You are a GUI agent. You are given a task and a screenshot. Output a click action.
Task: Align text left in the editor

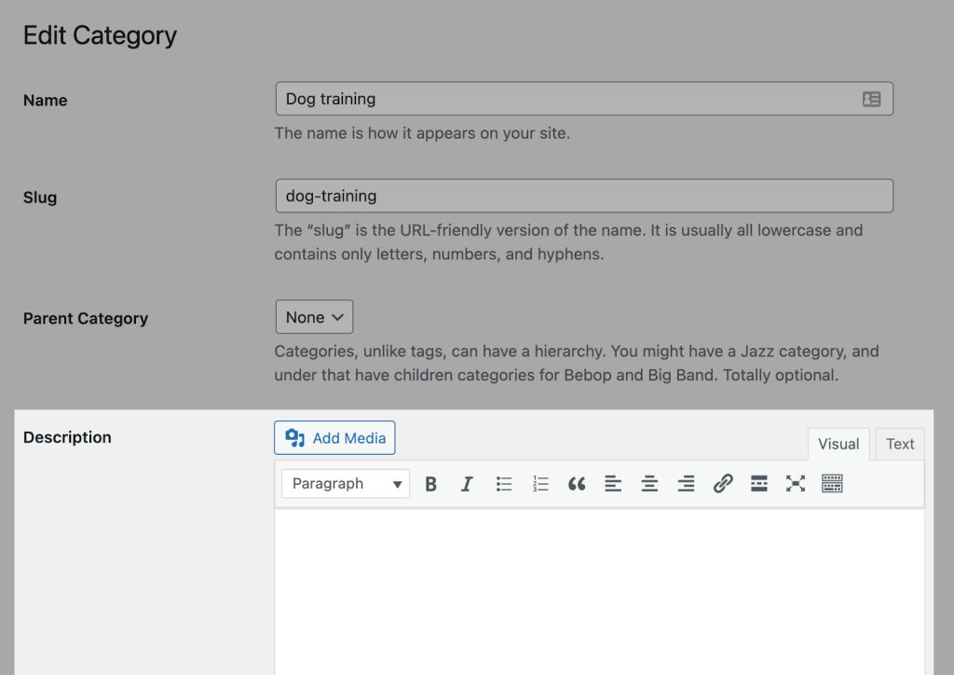pyautogui.click(x=613, y=484)
